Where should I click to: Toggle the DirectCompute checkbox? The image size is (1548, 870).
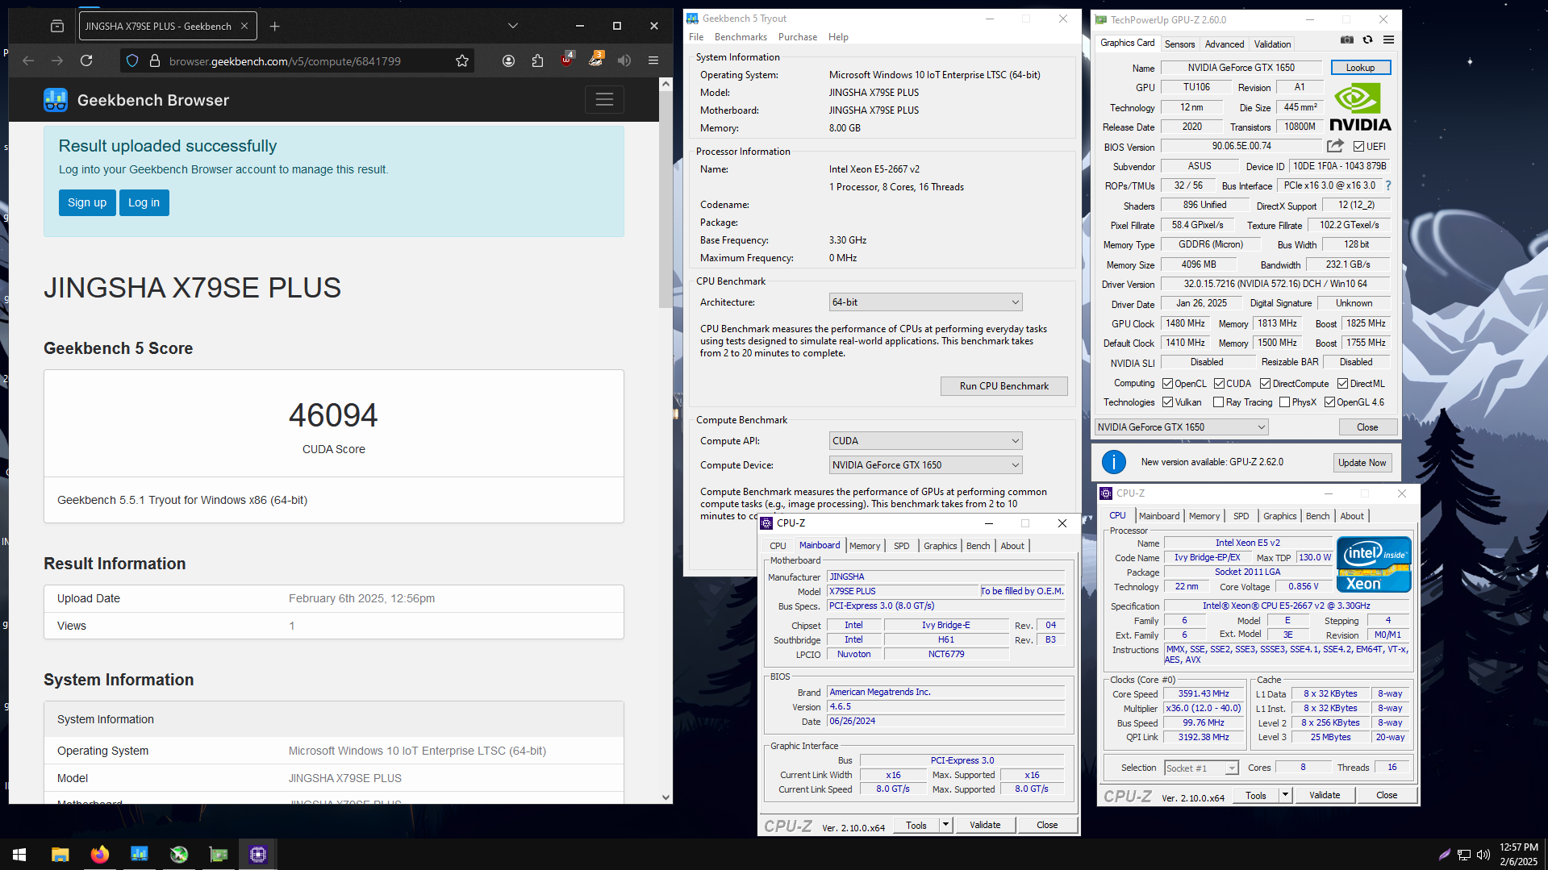tap(1265, 384)
